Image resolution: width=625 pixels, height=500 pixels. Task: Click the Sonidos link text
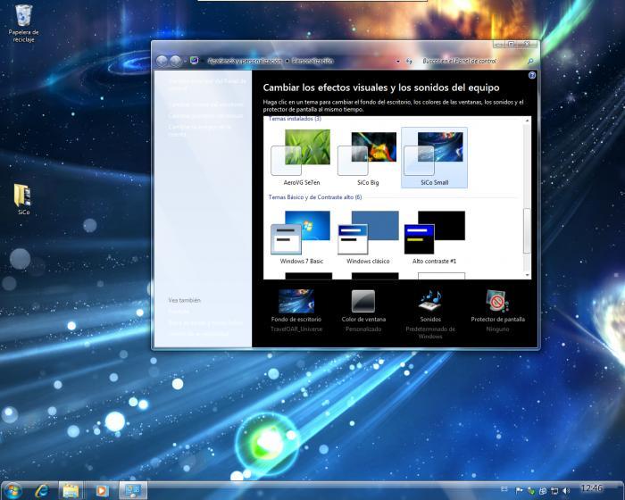pyautogui.click(x=430, y=319)
